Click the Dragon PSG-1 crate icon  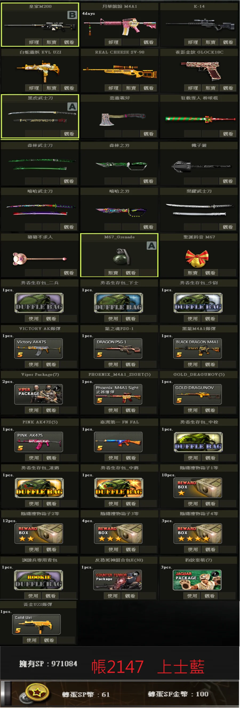tap(118, 348)
